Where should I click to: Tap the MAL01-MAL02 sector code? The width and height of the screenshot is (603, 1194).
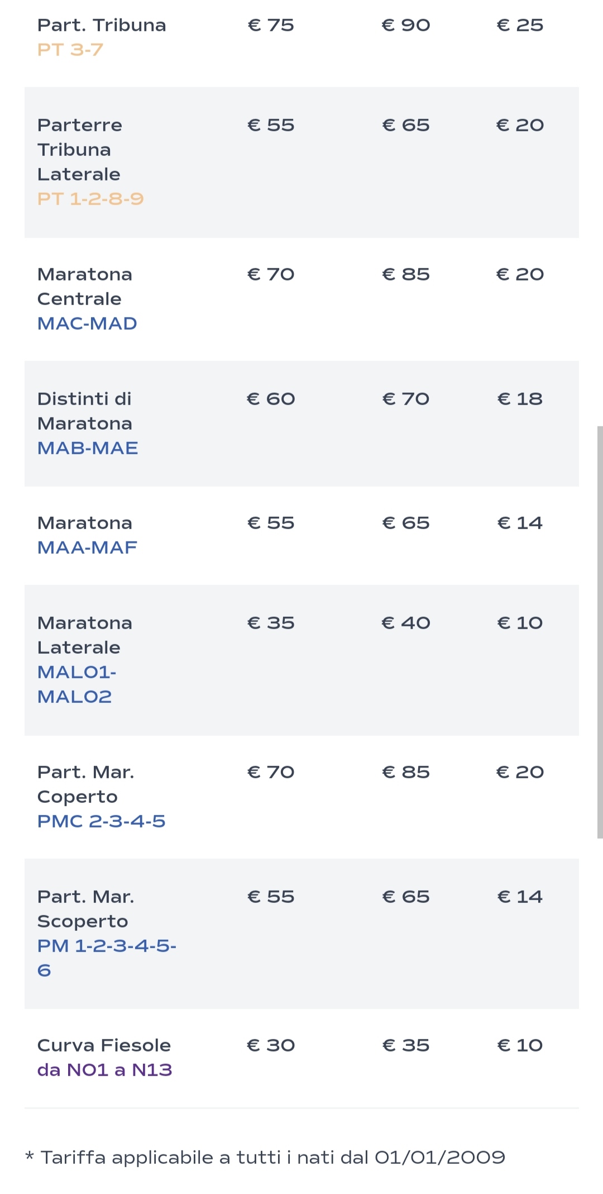76,684
